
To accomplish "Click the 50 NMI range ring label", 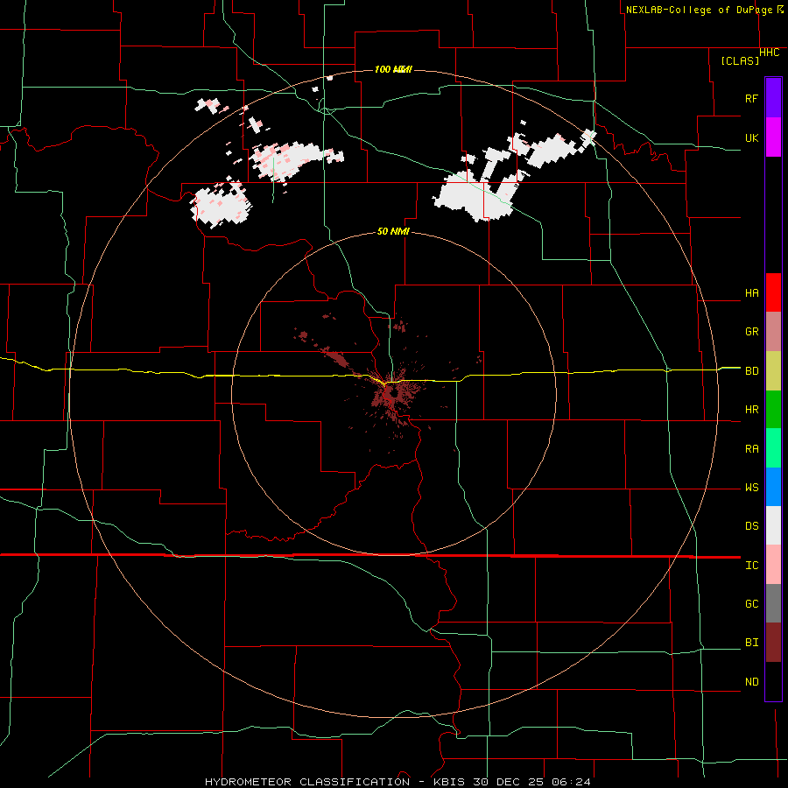I will coord(393,232).
